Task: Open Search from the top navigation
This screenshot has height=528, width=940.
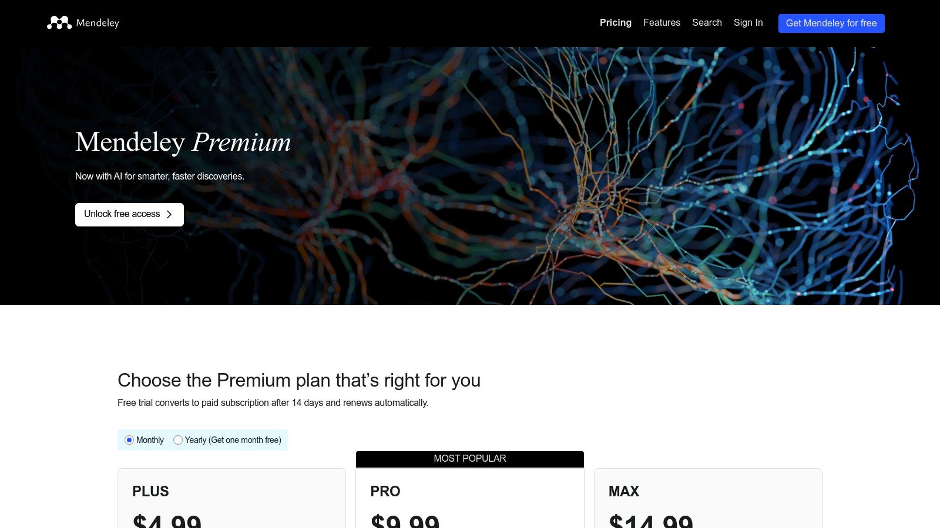Action: pos(707,23)
